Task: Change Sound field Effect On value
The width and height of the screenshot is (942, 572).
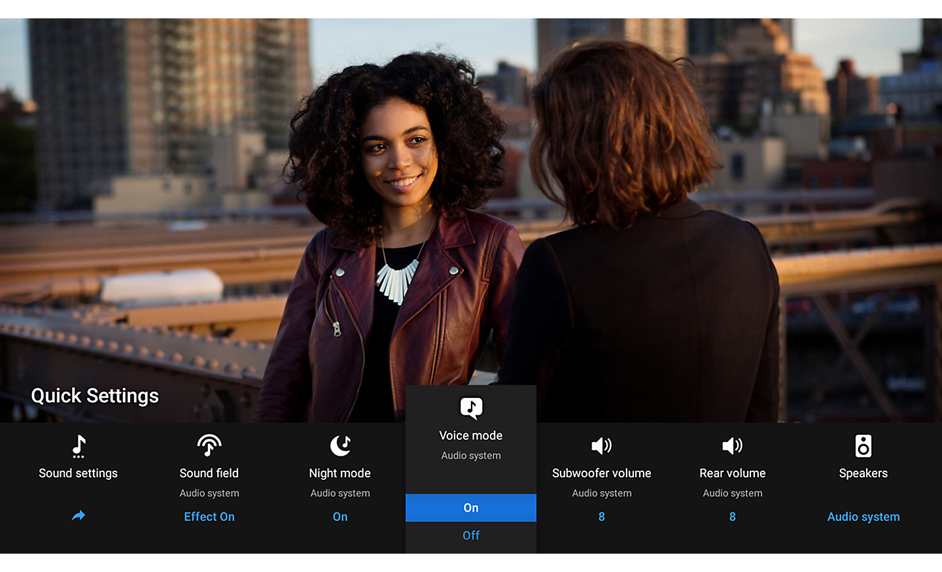Action: point(209,516)
